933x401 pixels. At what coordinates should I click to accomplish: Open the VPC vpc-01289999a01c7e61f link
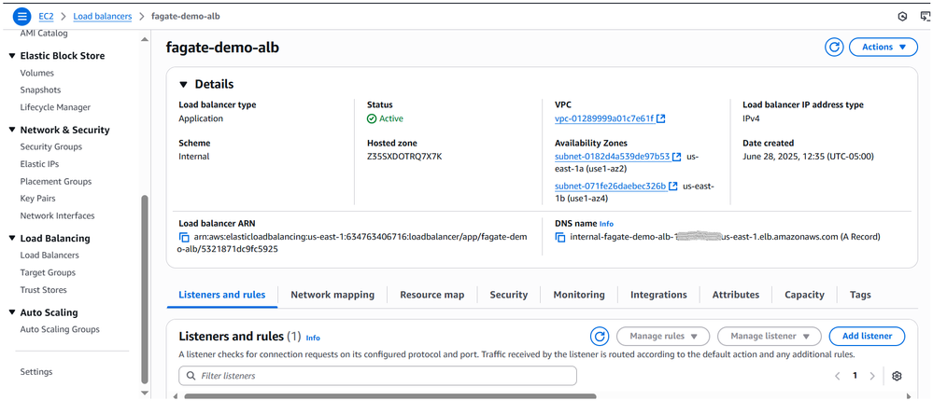604,118
